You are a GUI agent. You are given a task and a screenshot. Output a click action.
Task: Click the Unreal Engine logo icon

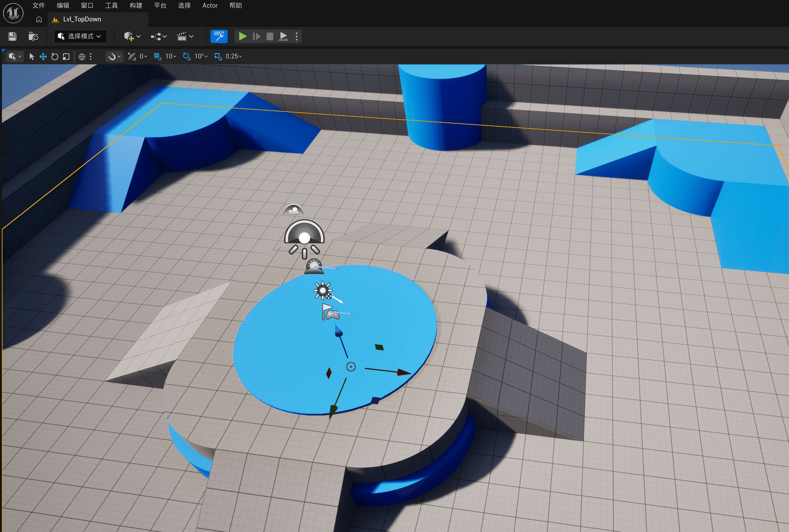(x=13, y=13)
